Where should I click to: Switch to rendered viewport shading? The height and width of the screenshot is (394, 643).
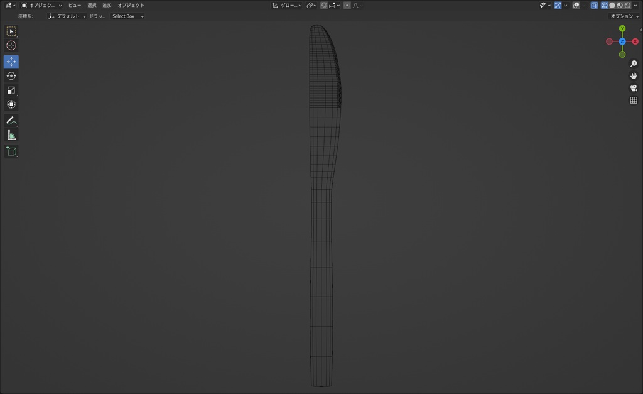[x=628, y=5]
